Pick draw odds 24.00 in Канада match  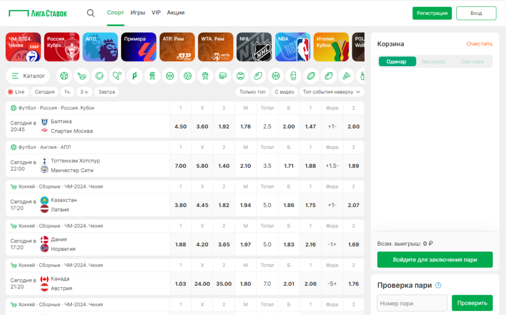coord(202,284)
